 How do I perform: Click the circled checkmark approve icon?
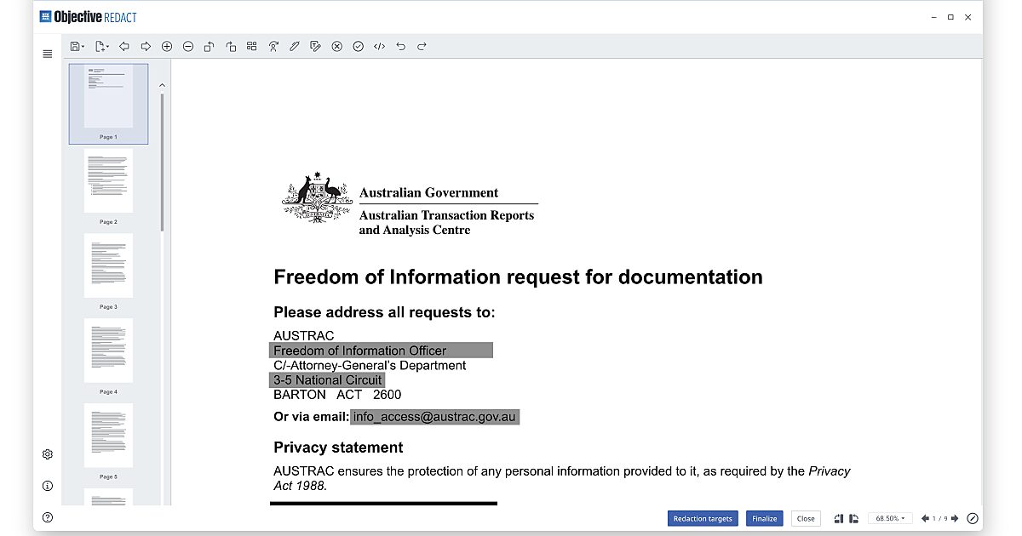pos(359,47)
